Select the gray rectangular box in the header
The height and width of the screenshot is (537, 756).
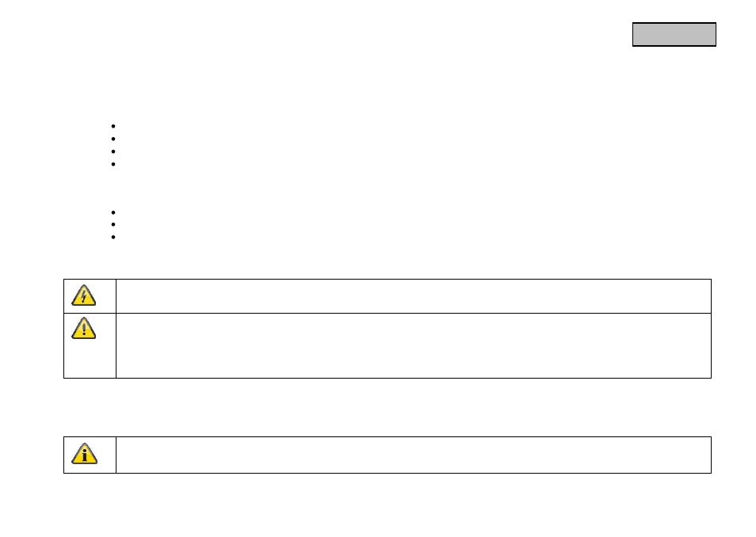[674, 34]
